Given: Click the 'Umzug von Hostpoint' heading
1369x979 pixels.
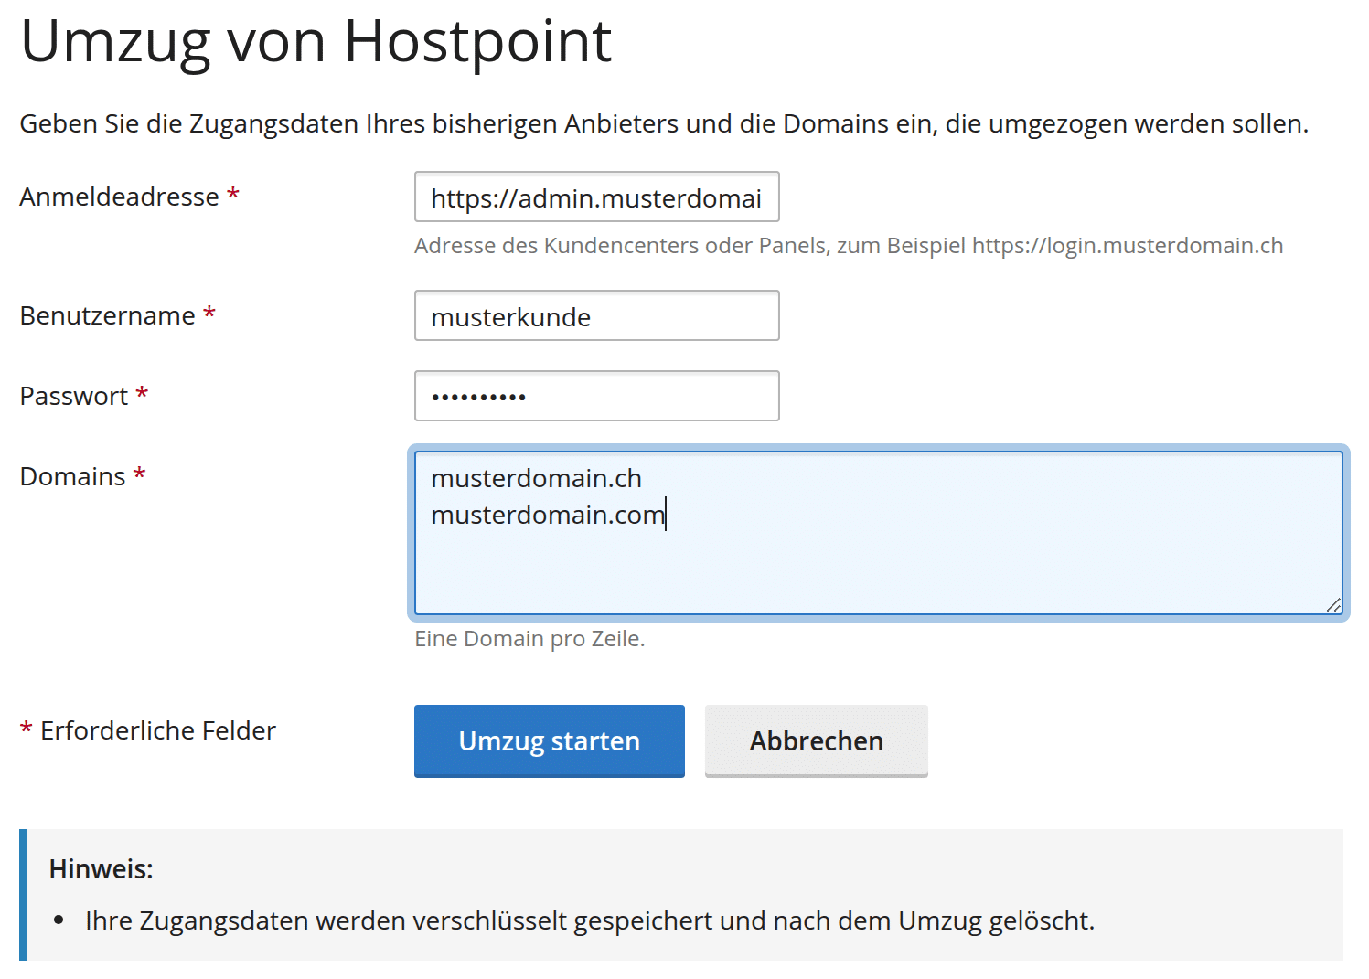Looking at the screenshot, I should (316, 41).
